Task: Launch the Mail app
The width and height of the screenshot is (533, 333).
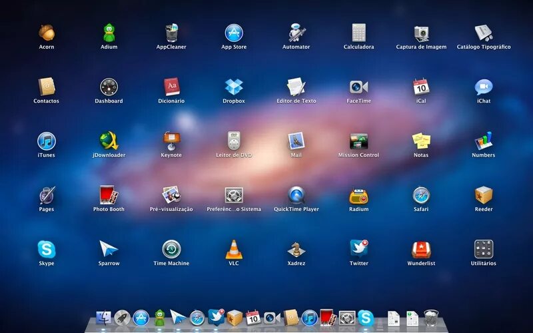Action: click(x=296, y=141)
